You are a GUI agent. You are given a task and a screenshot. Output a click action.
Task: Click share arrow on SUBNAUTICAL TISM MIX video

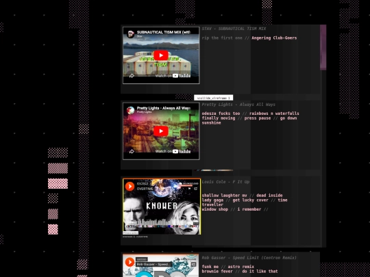pos(132,76)
